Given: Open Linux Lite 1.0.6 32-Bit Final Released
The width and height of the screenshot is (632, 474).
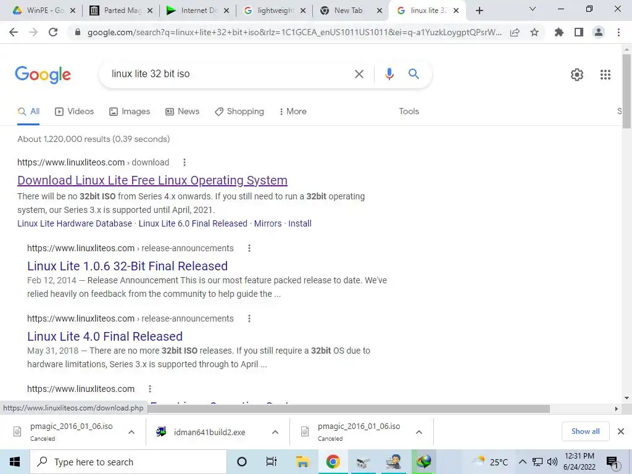Looking at the screenshot, I should coord(127,266).
